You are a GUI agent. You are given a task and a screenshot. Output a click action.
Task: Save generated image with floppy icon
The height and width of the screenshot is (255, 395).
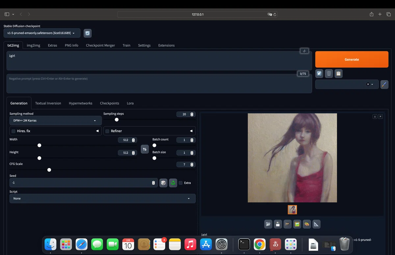coord(278,224)
